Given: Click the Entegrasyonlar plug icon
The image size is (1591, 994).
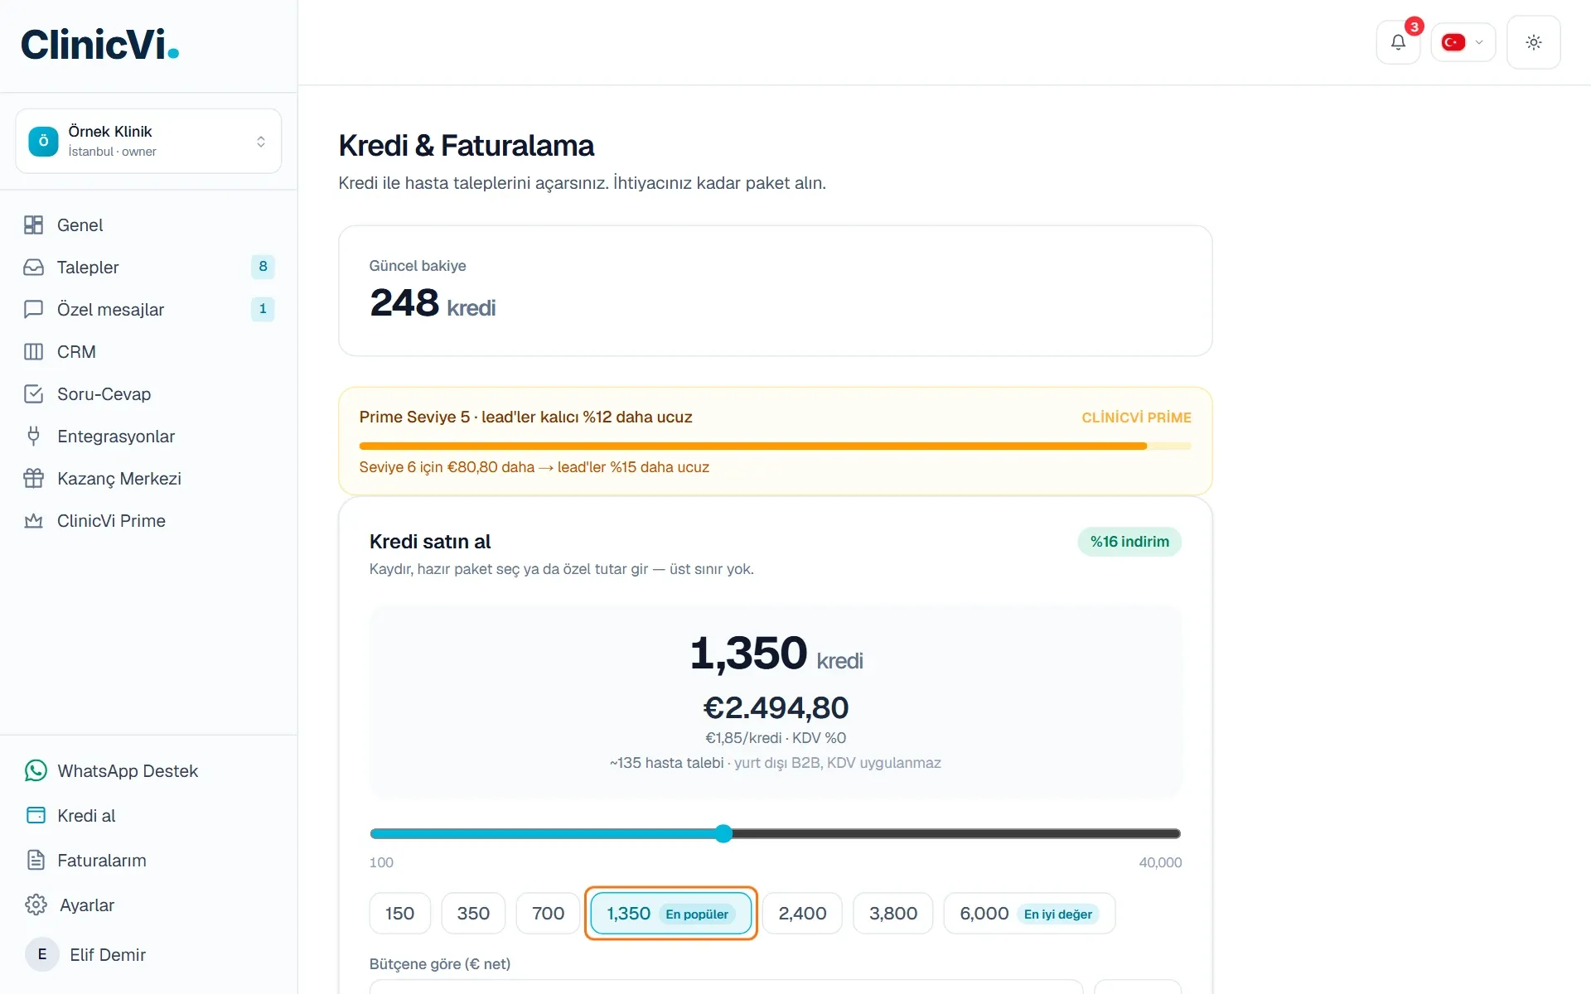Looking at the screenshot, I should 34,437.
